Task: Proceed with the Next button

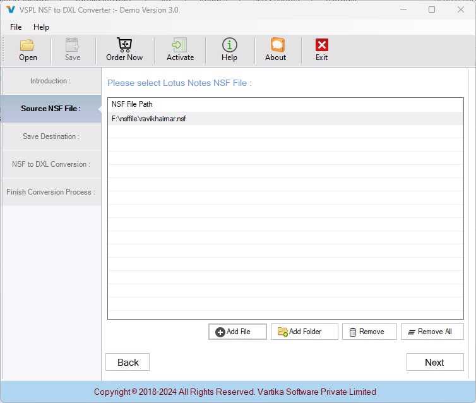Action: 435,362
